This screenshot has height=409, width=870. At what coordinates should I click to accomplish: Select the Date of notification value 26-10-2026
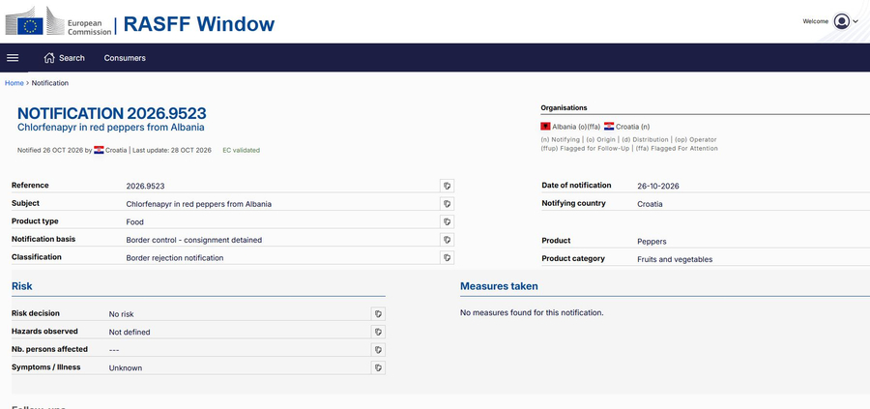click(658, 186)
